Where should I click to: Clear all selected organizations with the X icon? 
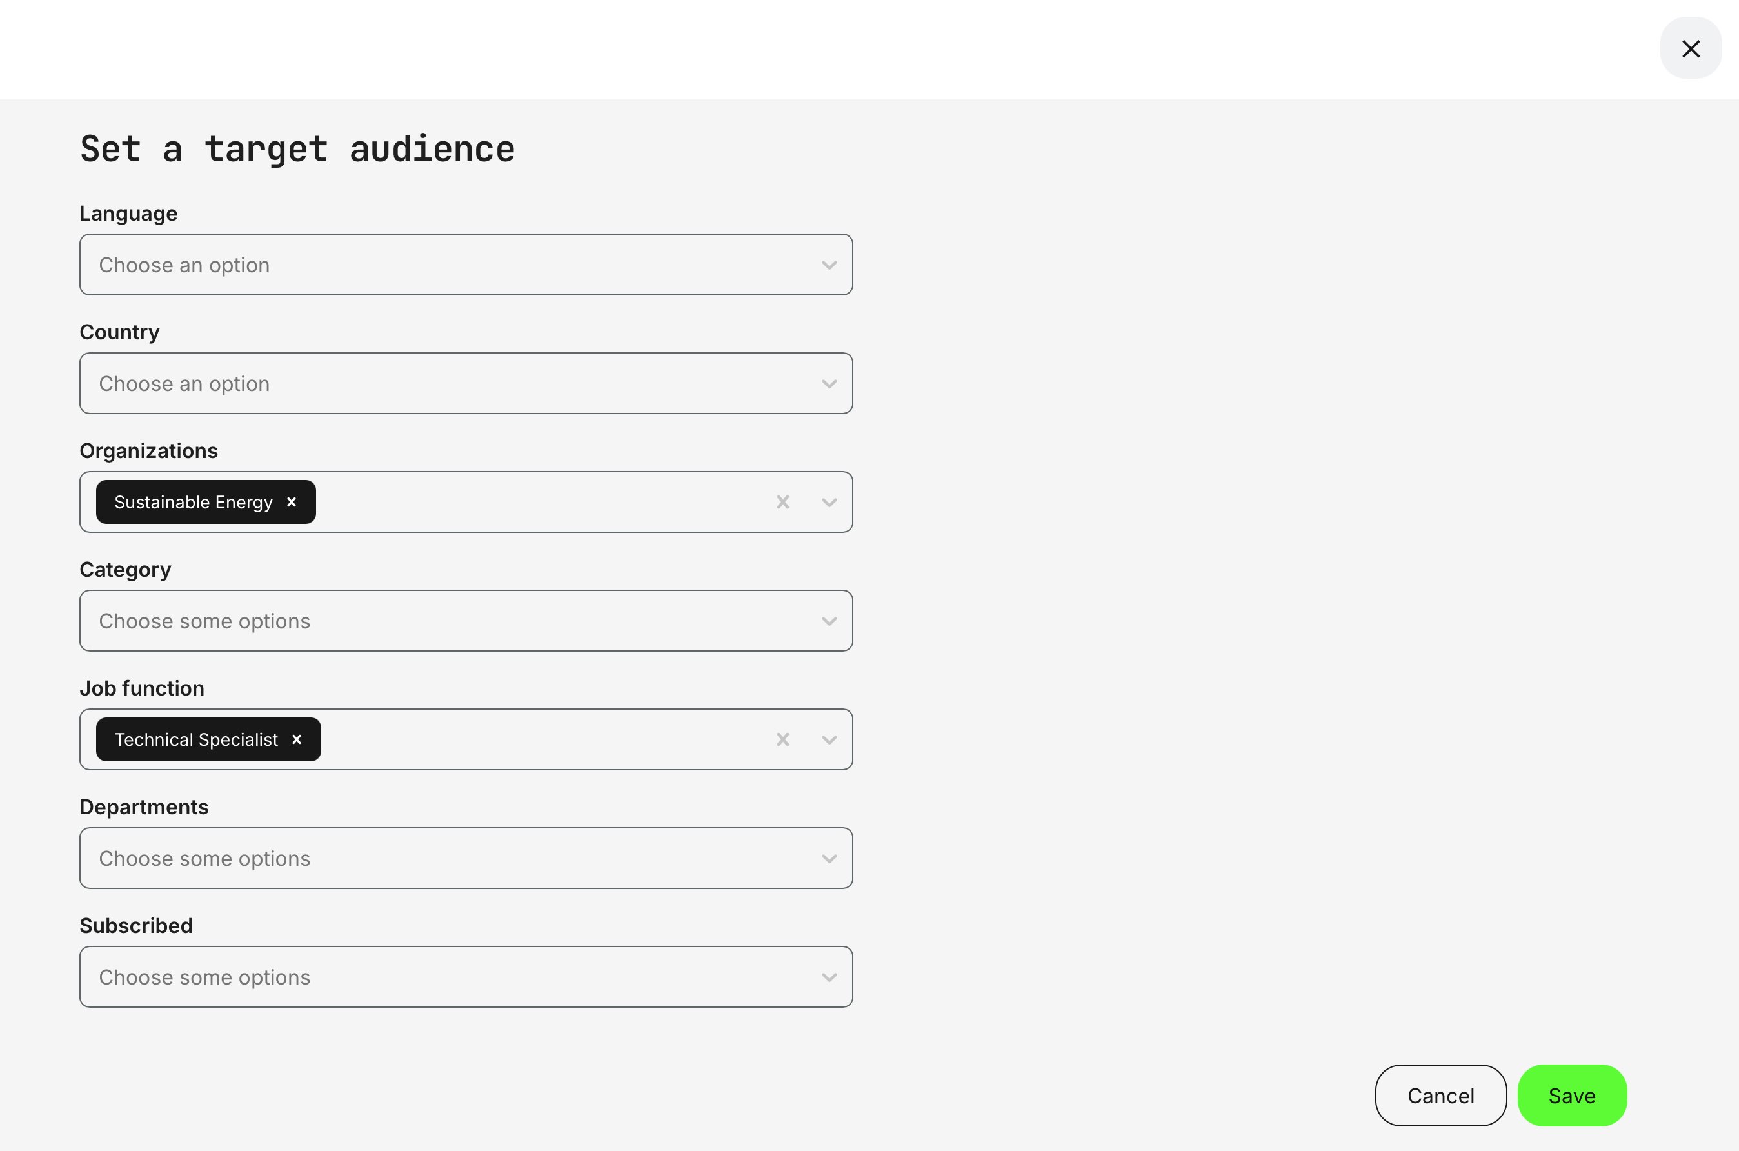782,501
